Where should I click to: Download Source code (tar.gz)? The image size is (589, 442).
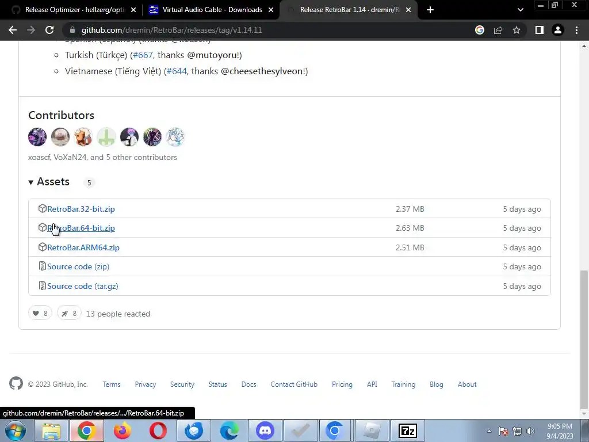[x=83, y=287]
